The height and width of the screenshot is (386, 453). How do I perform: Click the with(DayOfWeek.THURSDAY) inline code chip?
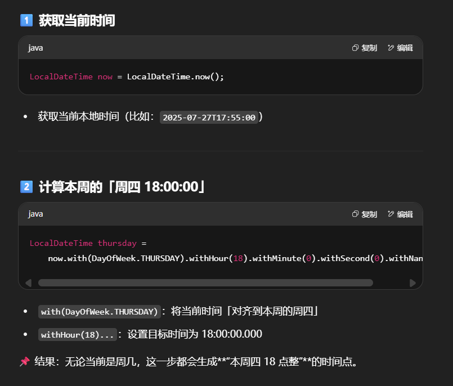click(99, 312)
